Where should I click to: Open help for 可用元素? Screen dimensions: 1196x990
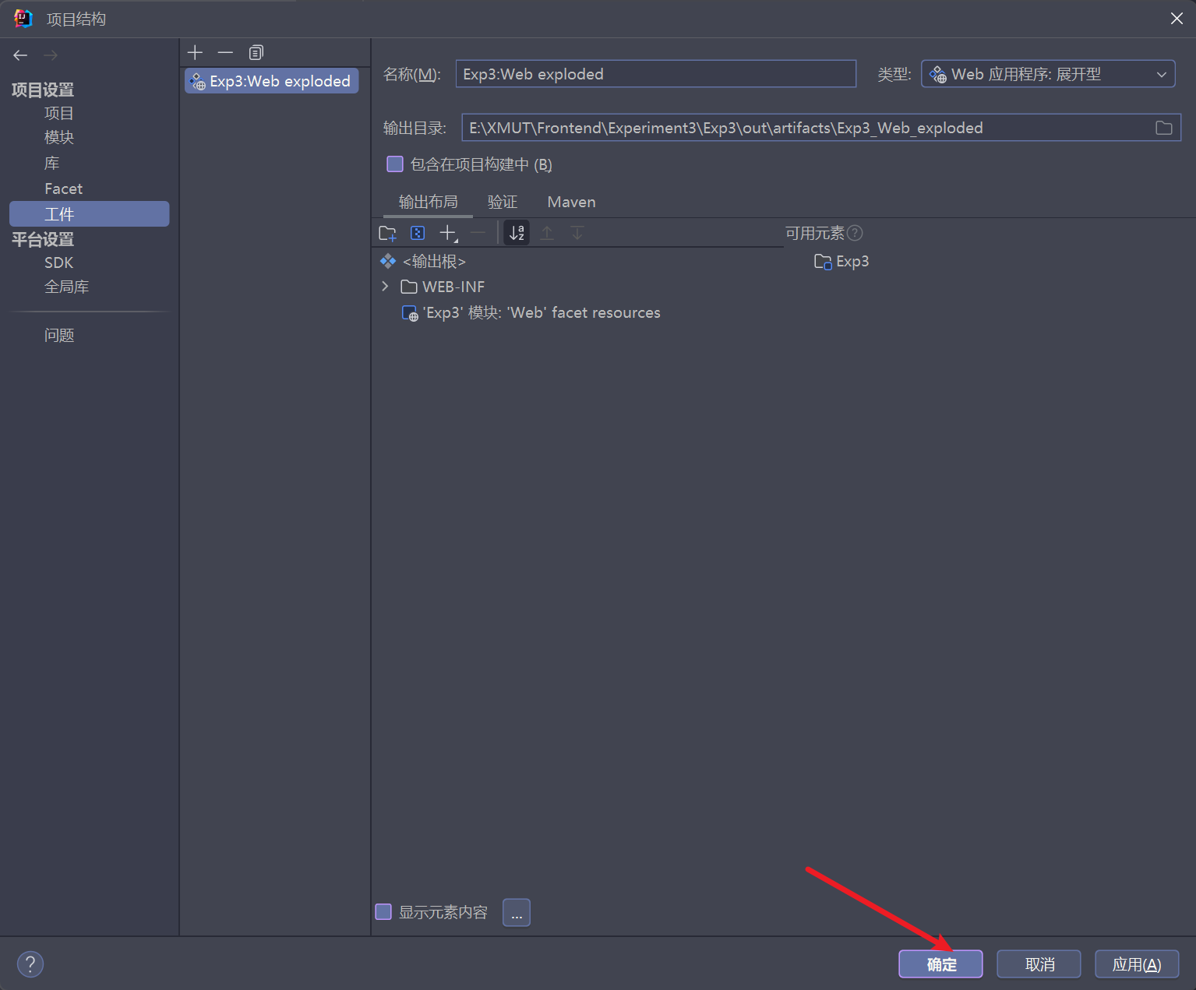click(855, 233)
